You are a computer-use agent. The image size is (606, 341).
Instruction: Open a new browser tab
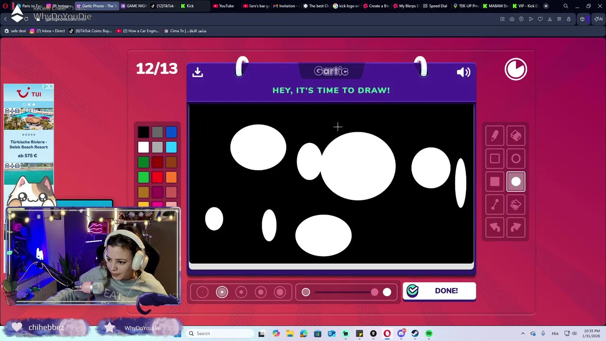coord(546,6)
